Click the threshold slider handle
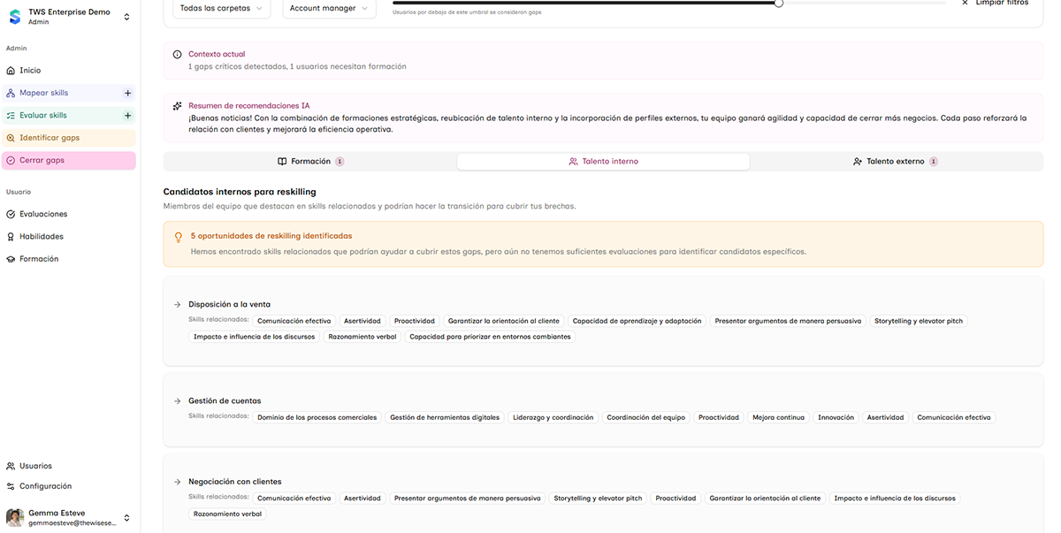This screenshot has height=533, width=1061. (x=778, y=4)
